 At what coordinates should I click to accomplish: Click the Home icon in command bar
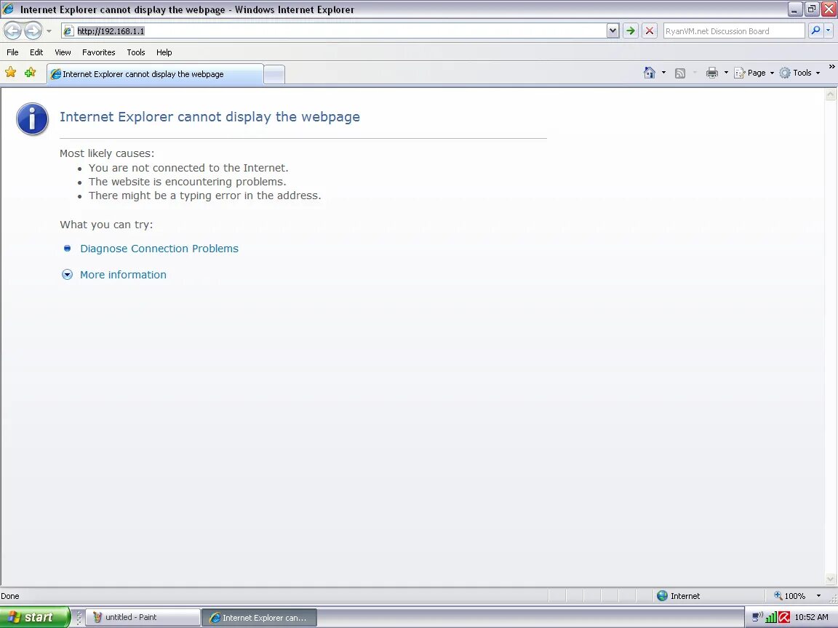coord(650,73)
